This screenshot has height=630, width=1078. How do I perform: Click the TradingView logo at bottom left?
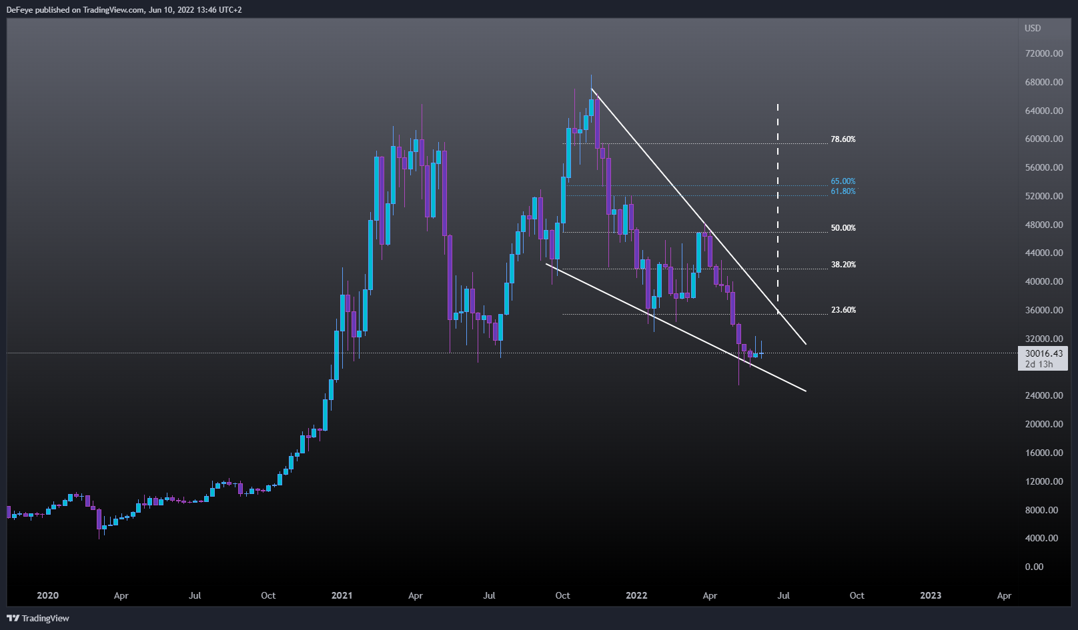coord(38,618)
